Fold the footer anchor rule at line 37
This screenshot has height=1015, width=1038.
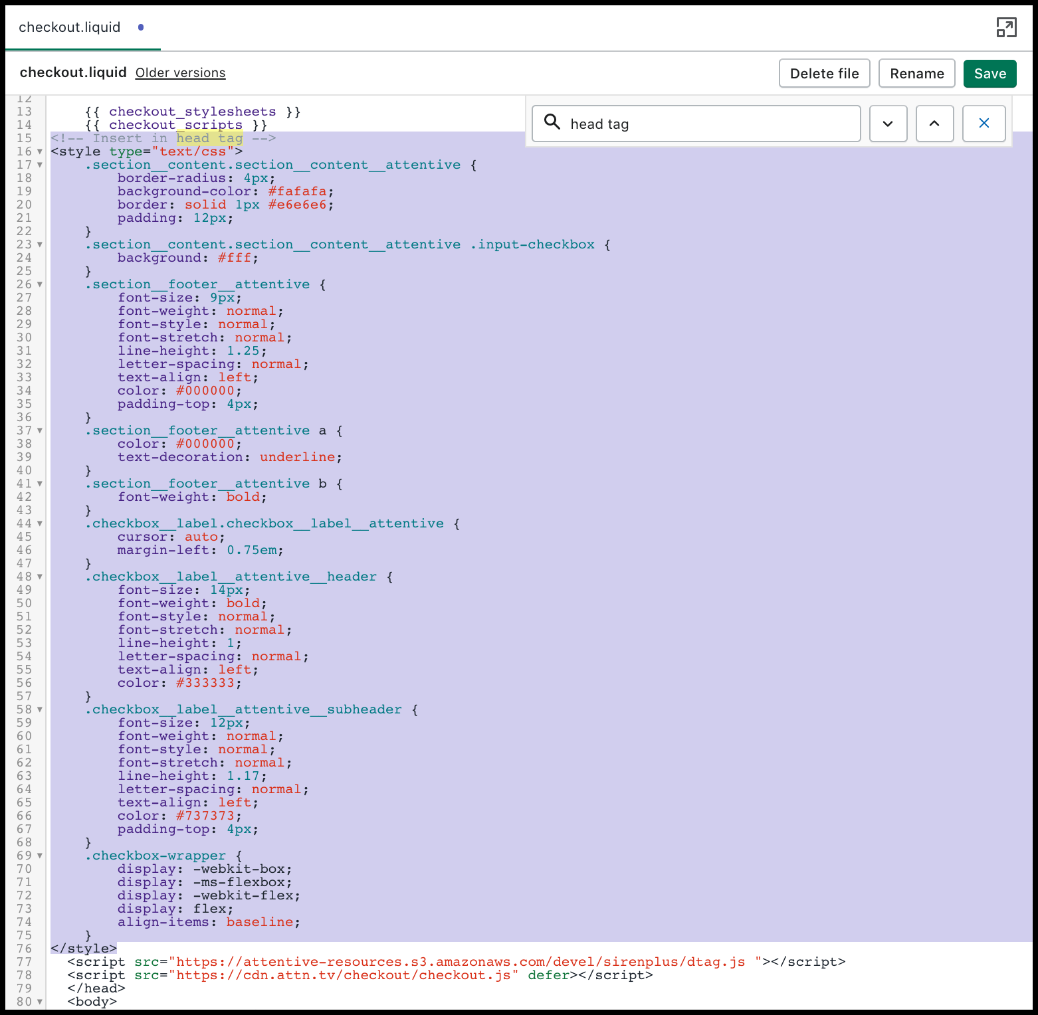click(40, 431)
